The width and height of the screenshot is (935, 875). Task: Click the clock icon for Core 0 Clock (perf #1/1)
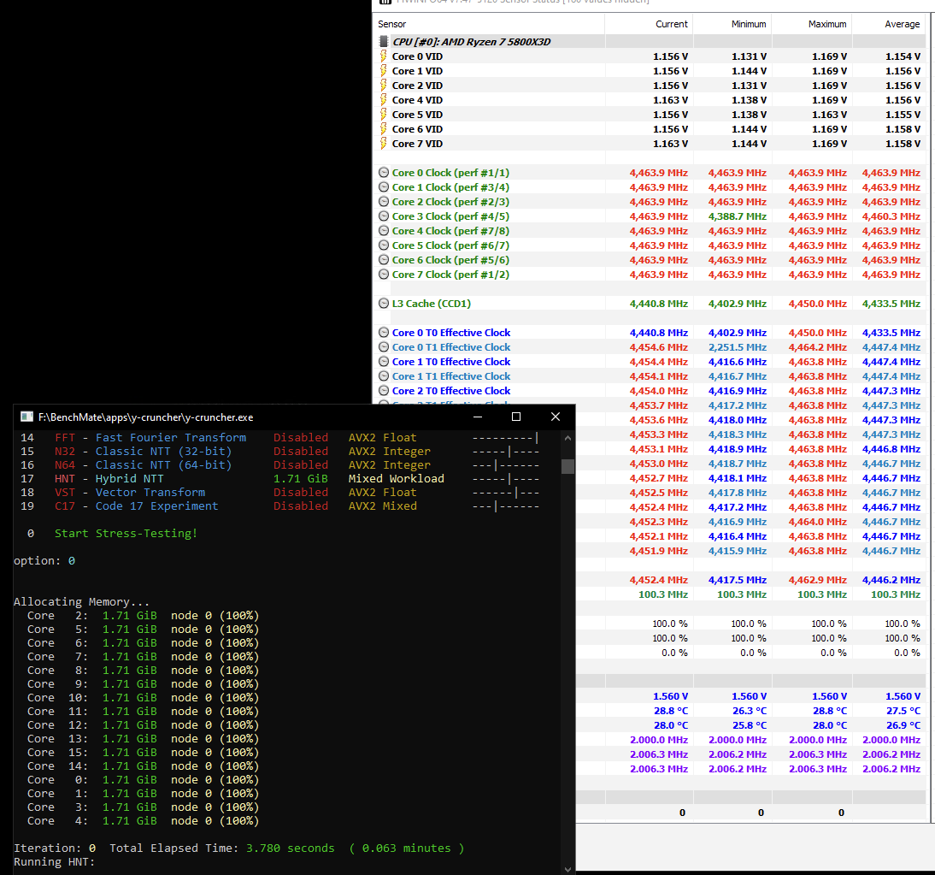384,173
